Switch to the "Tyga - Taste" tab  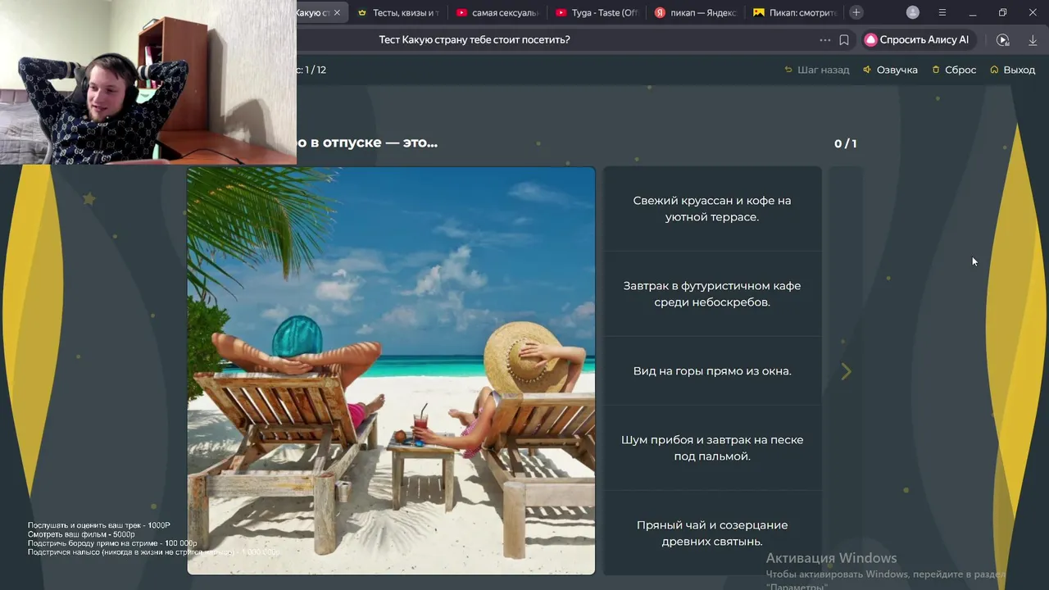596,13
